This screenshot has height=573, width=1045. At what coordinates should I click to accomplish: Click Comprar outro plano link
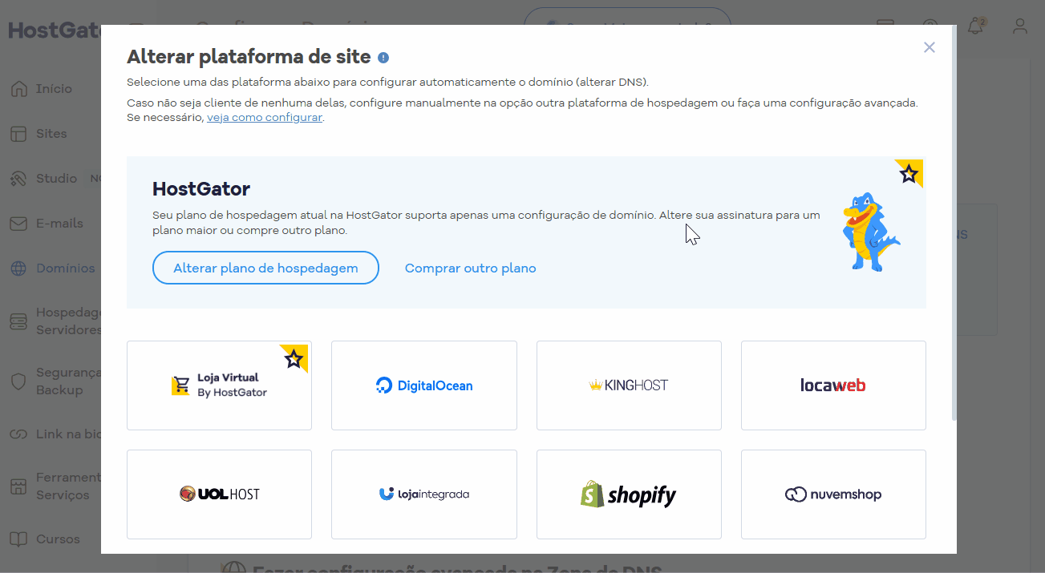[x=470, y=268]
